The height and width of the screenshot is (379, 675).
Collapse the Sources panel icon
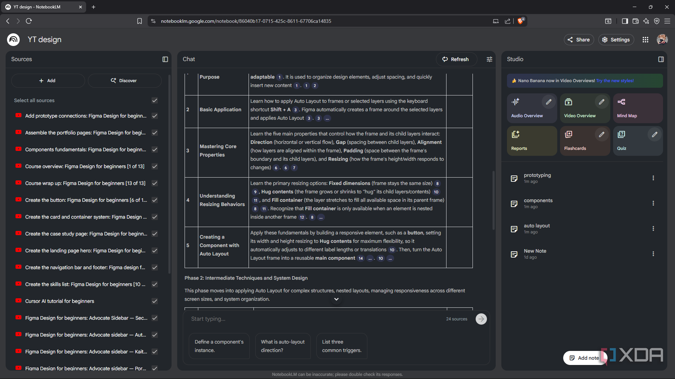point(165,59)
